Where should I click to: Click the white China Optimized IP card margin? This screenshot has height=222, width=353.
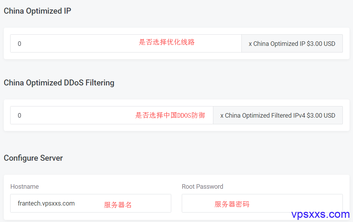tap(176, 56)
